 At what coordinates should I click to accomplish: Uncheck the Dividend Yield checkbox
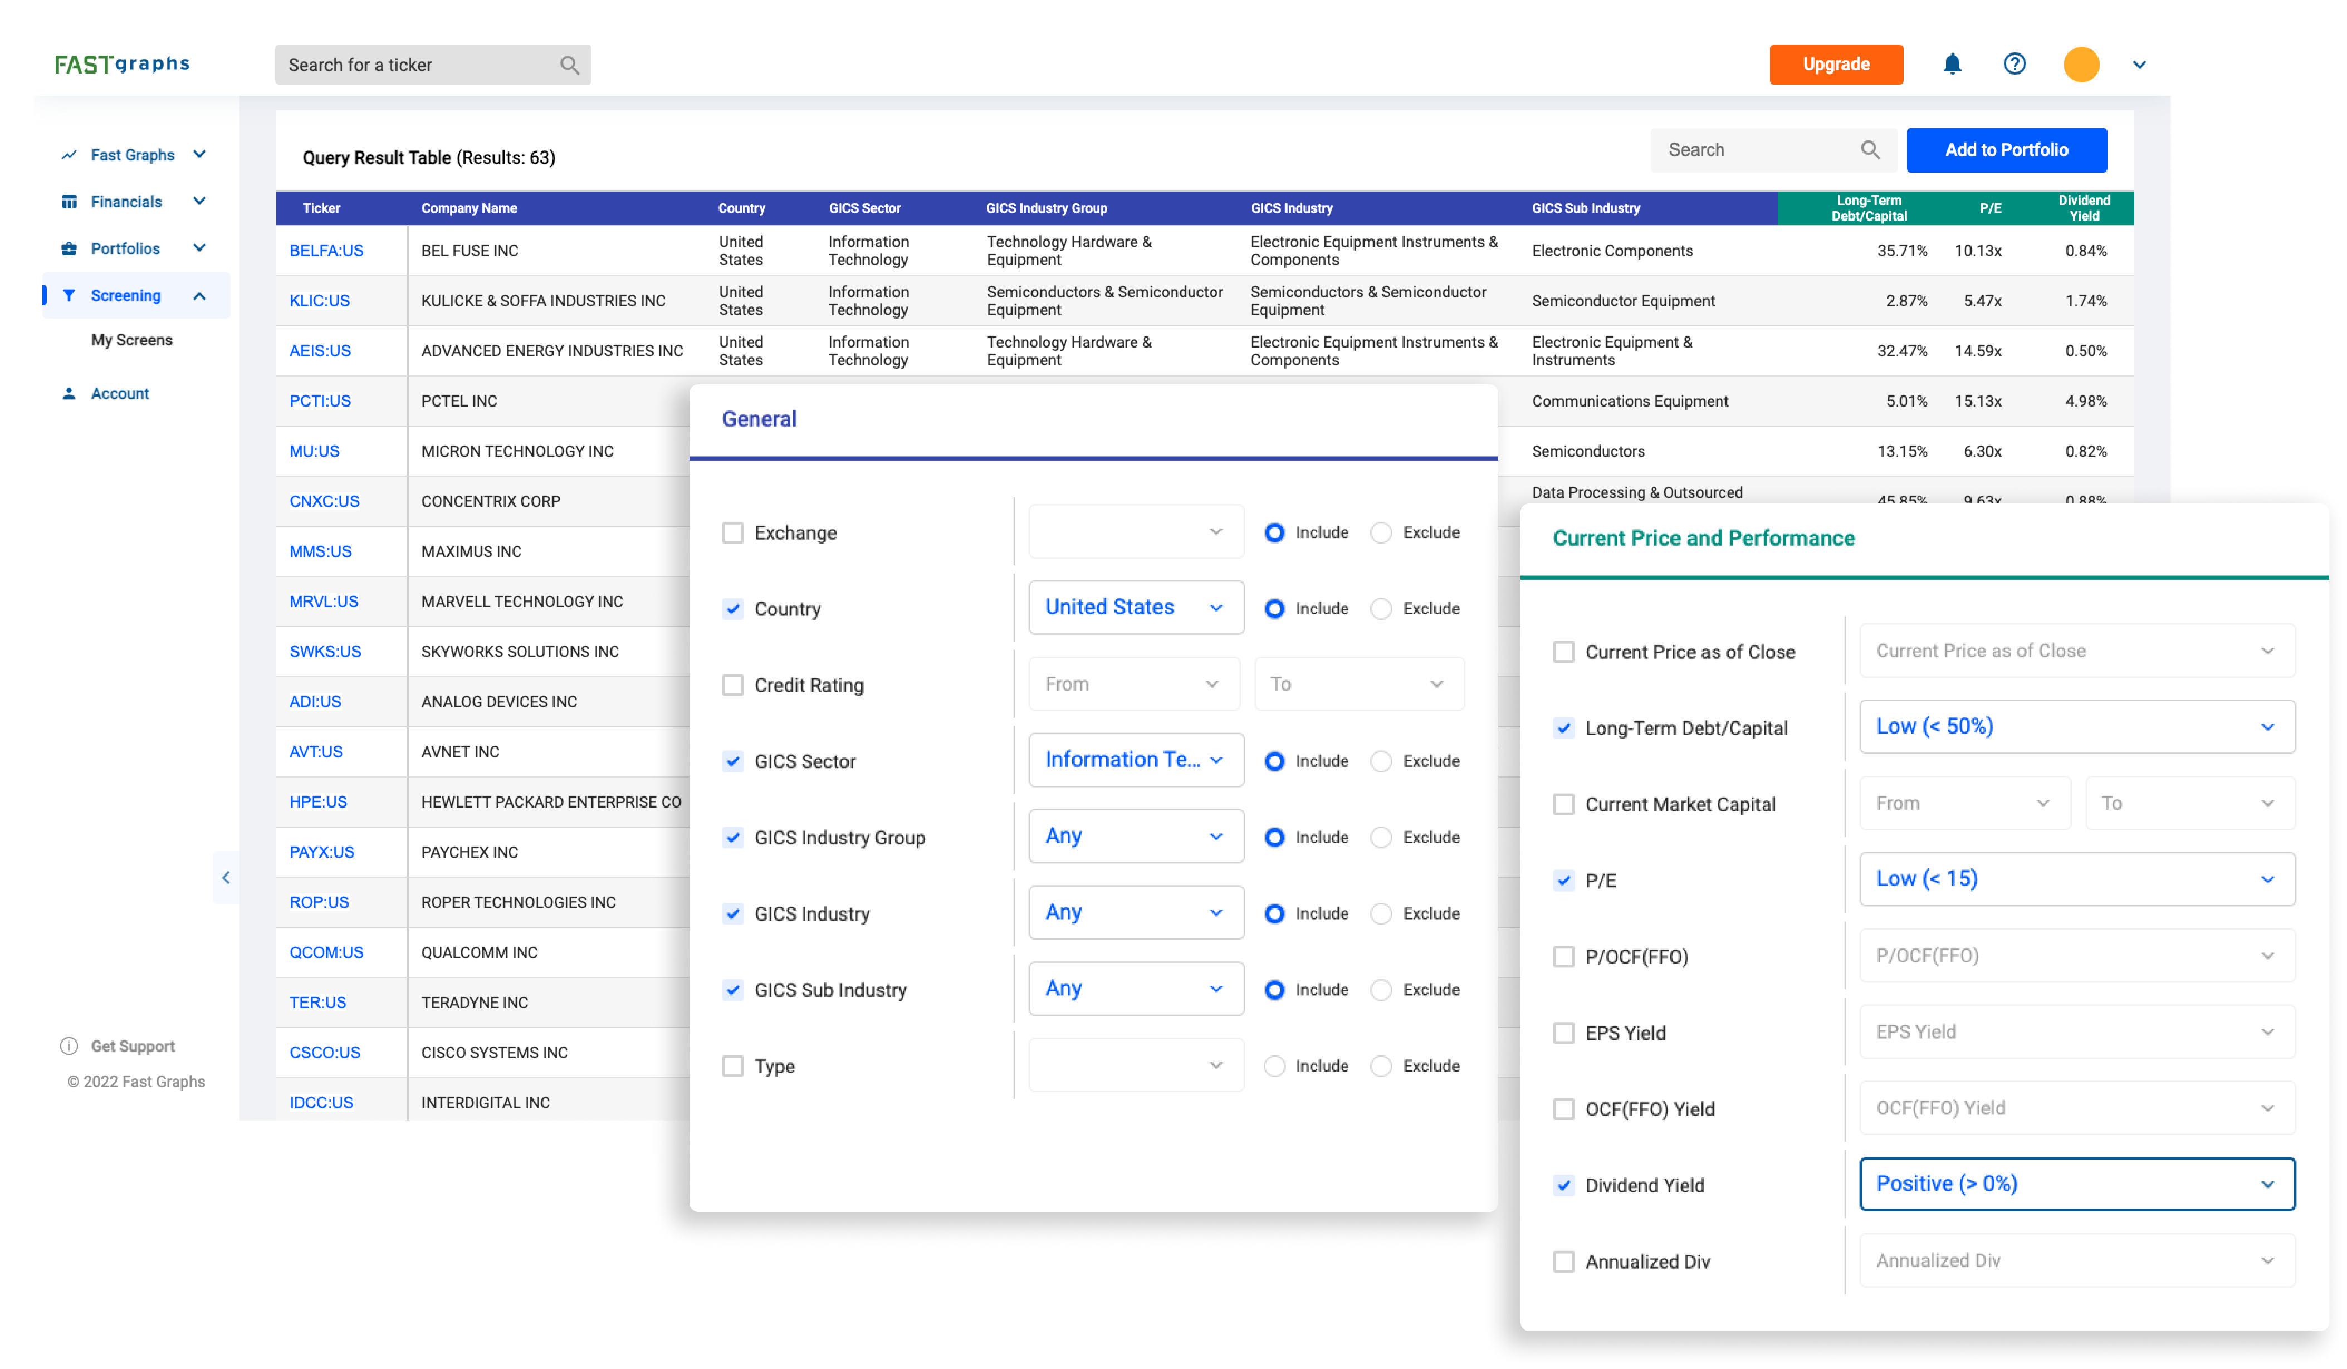[x=1564, y=1186]
